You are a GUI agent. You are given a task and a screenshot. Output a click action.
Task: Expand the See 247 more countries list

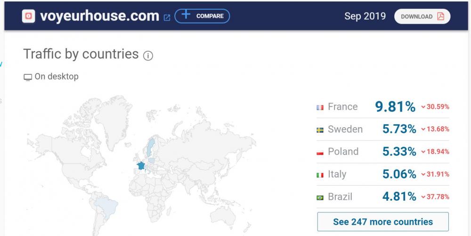383,221
